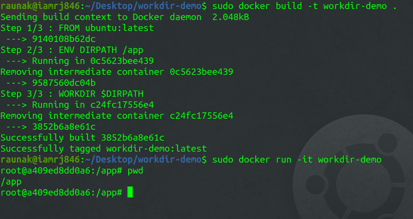Click the 'sudo docker run -it workdir-demo' command
The image size is (413, 219).
pos(296,160)
